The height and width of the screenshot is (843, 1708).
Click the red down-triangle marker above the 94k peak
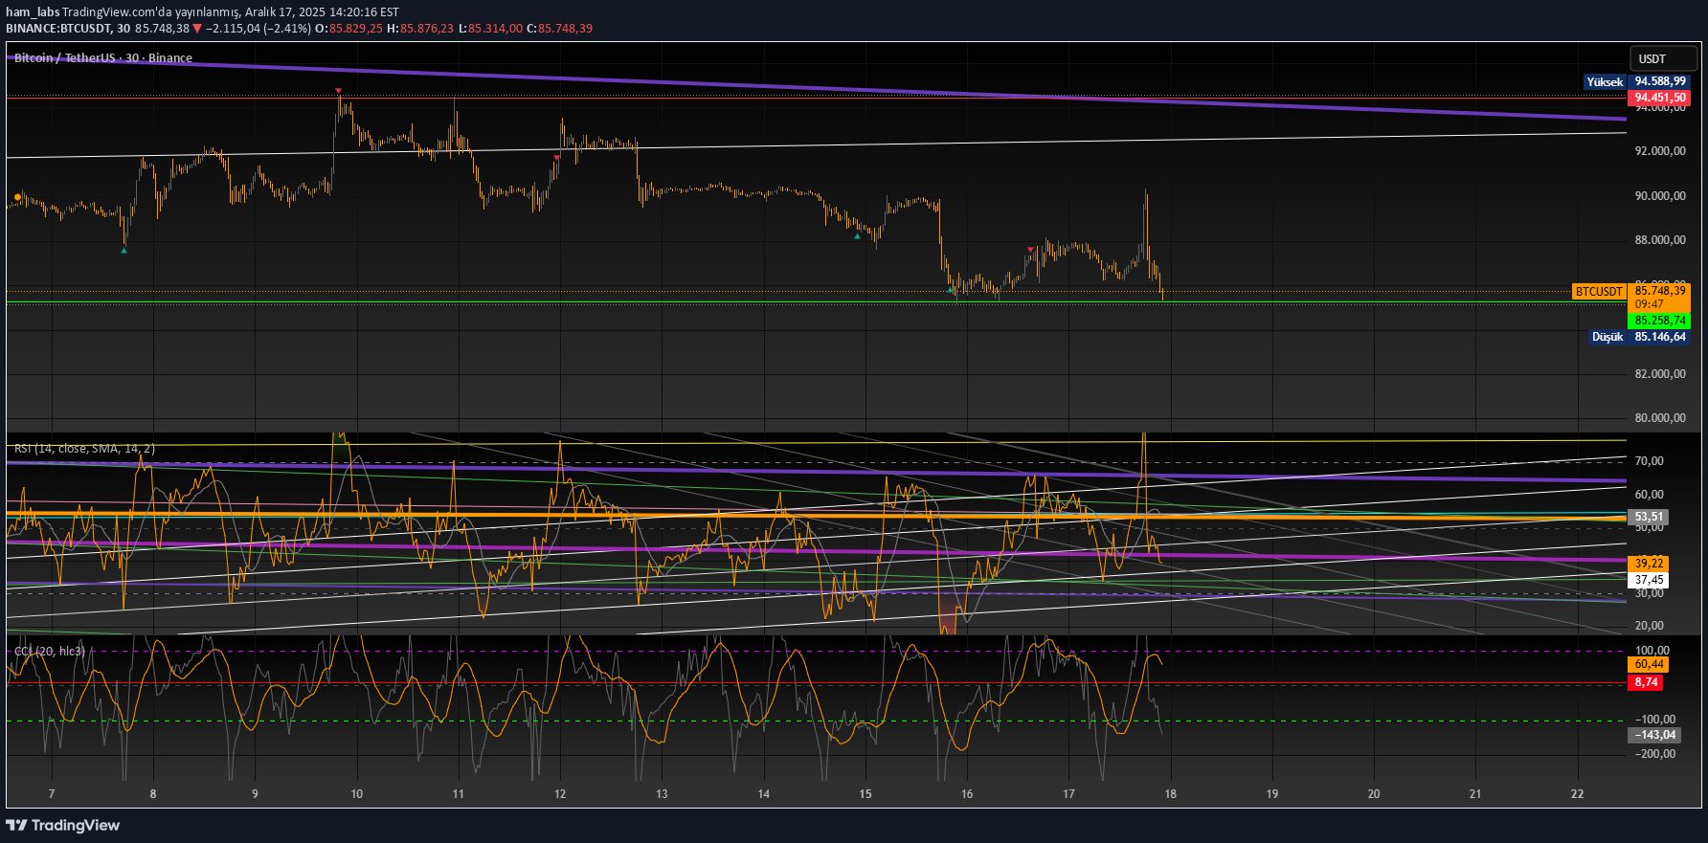click(x=338, y=91)
